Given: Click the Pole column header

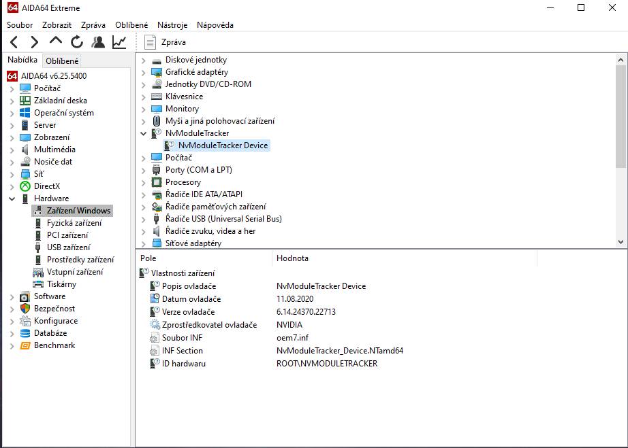Looking at the screenshot, I should pos(204,258).
